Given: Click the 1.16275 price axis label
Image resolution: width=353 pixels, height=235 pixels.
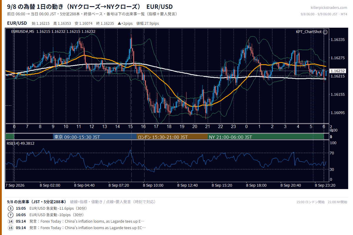Looking at the screenshot, I should pyautogui.click(x=337, y=58).
